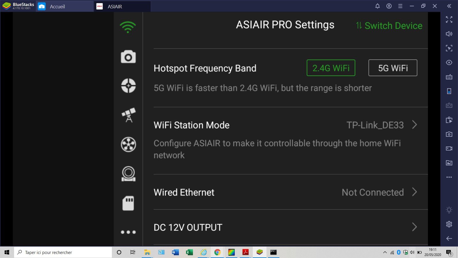
Task: Open BlueStacks settings gear icon
Action: click(449, 224)
